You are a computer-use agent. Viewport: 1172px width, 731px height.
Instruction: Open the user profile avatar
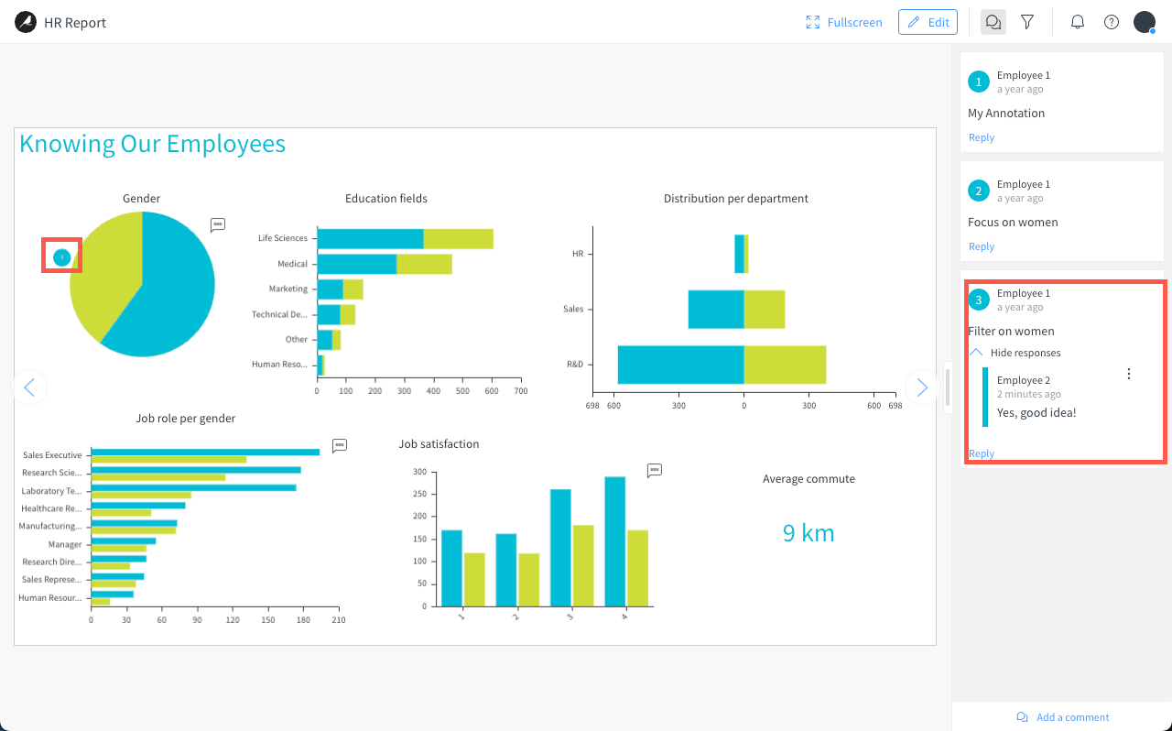coord(1145,22)
